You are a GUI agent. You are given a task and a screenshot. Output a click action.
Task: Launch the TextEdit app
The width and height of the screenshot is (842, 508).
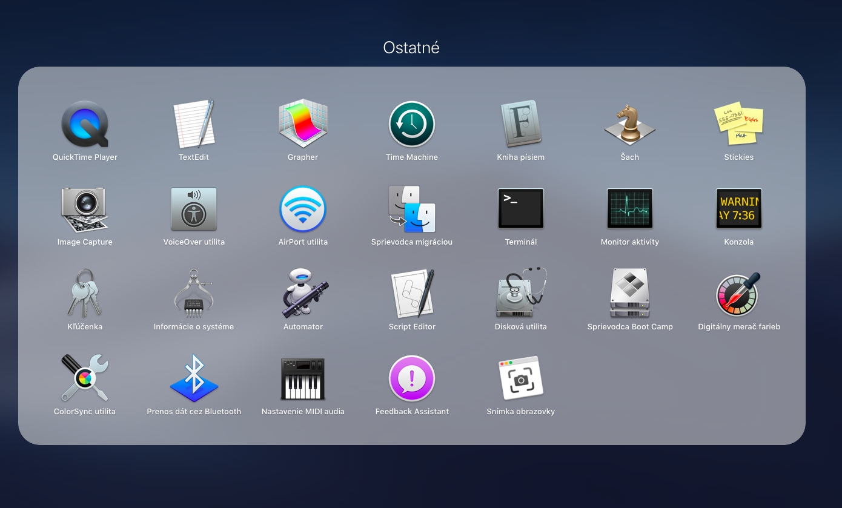pyautogui.click(x=194, y=124)
